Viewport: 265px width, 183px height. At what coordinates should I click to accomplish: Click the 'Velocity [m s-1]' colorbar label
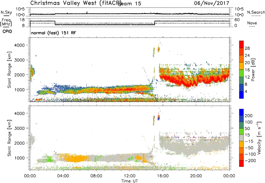click(x=259, y=138)
